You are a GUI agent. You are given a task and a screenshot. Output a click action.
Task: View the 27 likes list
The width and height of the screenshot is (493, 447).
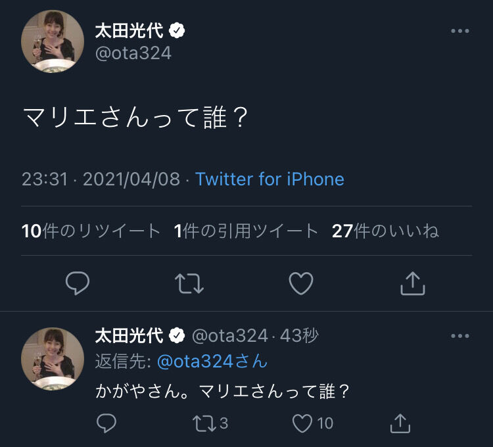(x=385, y=231)
